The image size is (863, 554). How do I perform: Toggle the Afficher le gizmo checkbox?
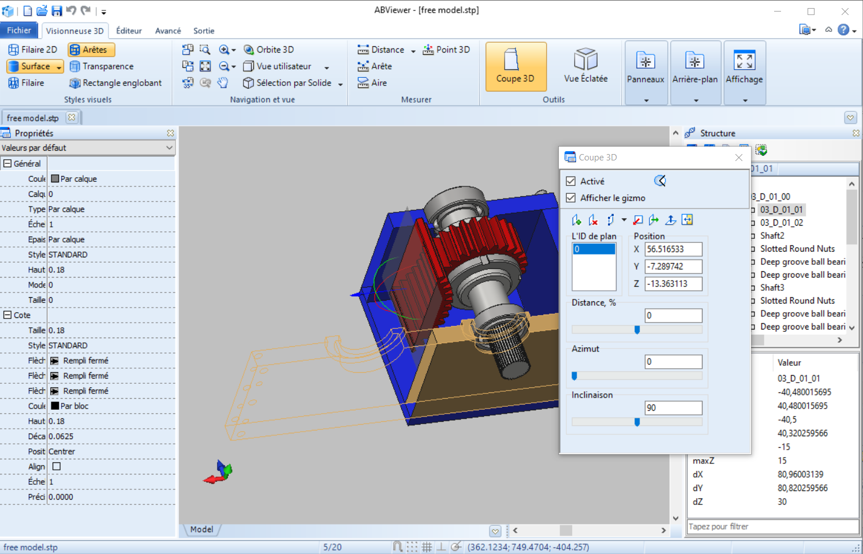[571, 198]
